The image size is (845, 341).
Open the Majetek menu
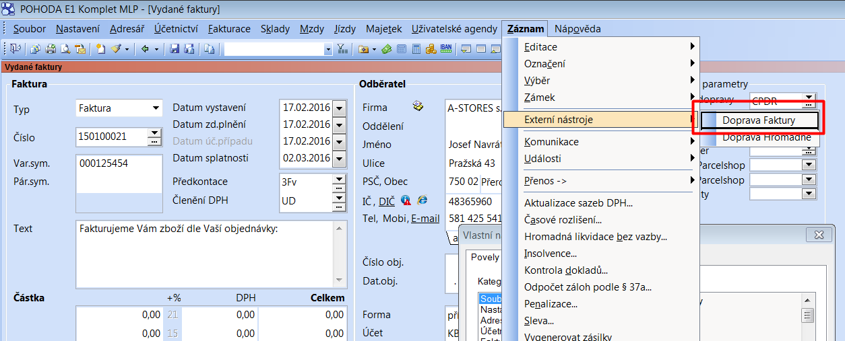pos(384,29)
